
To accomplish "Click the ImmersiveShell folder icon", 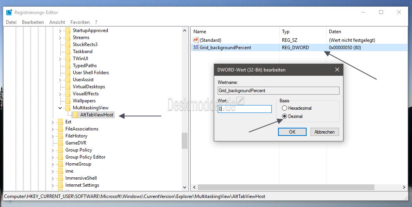I will click(x=60, y=178).
